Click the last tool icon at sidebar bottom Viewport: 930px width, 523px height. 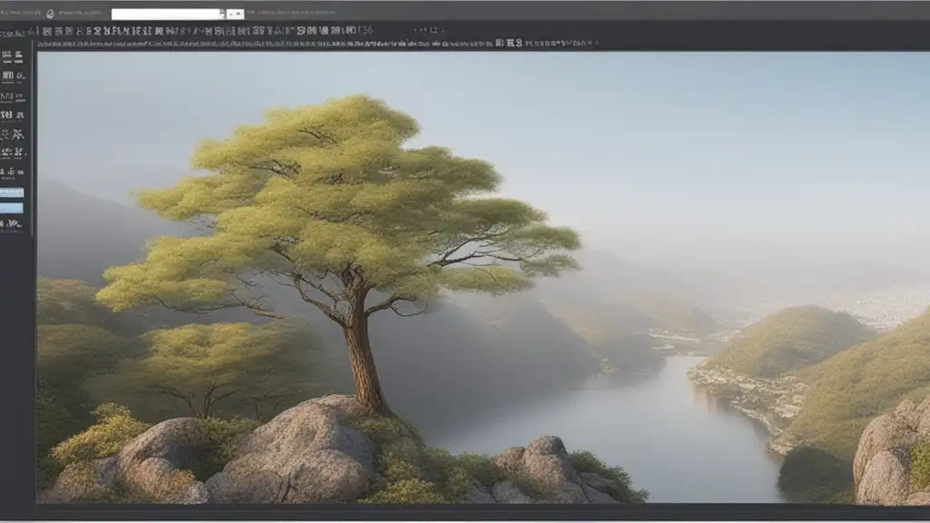click(x=13, y=223)
